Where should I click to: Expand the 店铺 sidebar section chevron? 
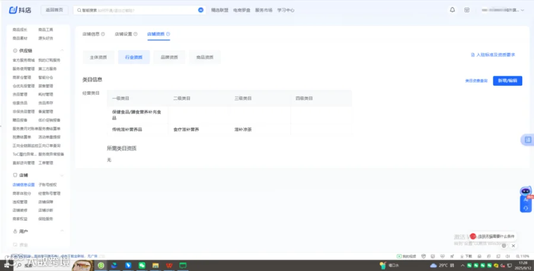coord(62,175)
